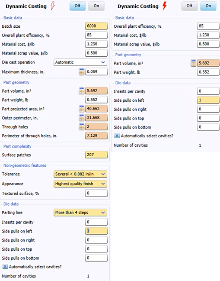Click the On button in right panel
The image size is (220, 281).
click(x=208, y=6)
